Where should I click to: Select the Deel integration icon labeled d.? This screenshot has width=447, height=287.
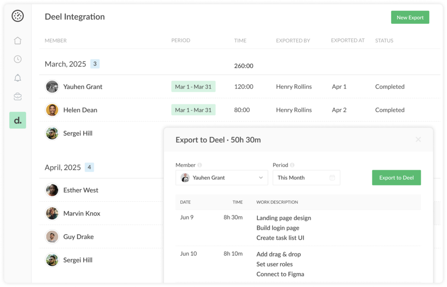[17, 120]
